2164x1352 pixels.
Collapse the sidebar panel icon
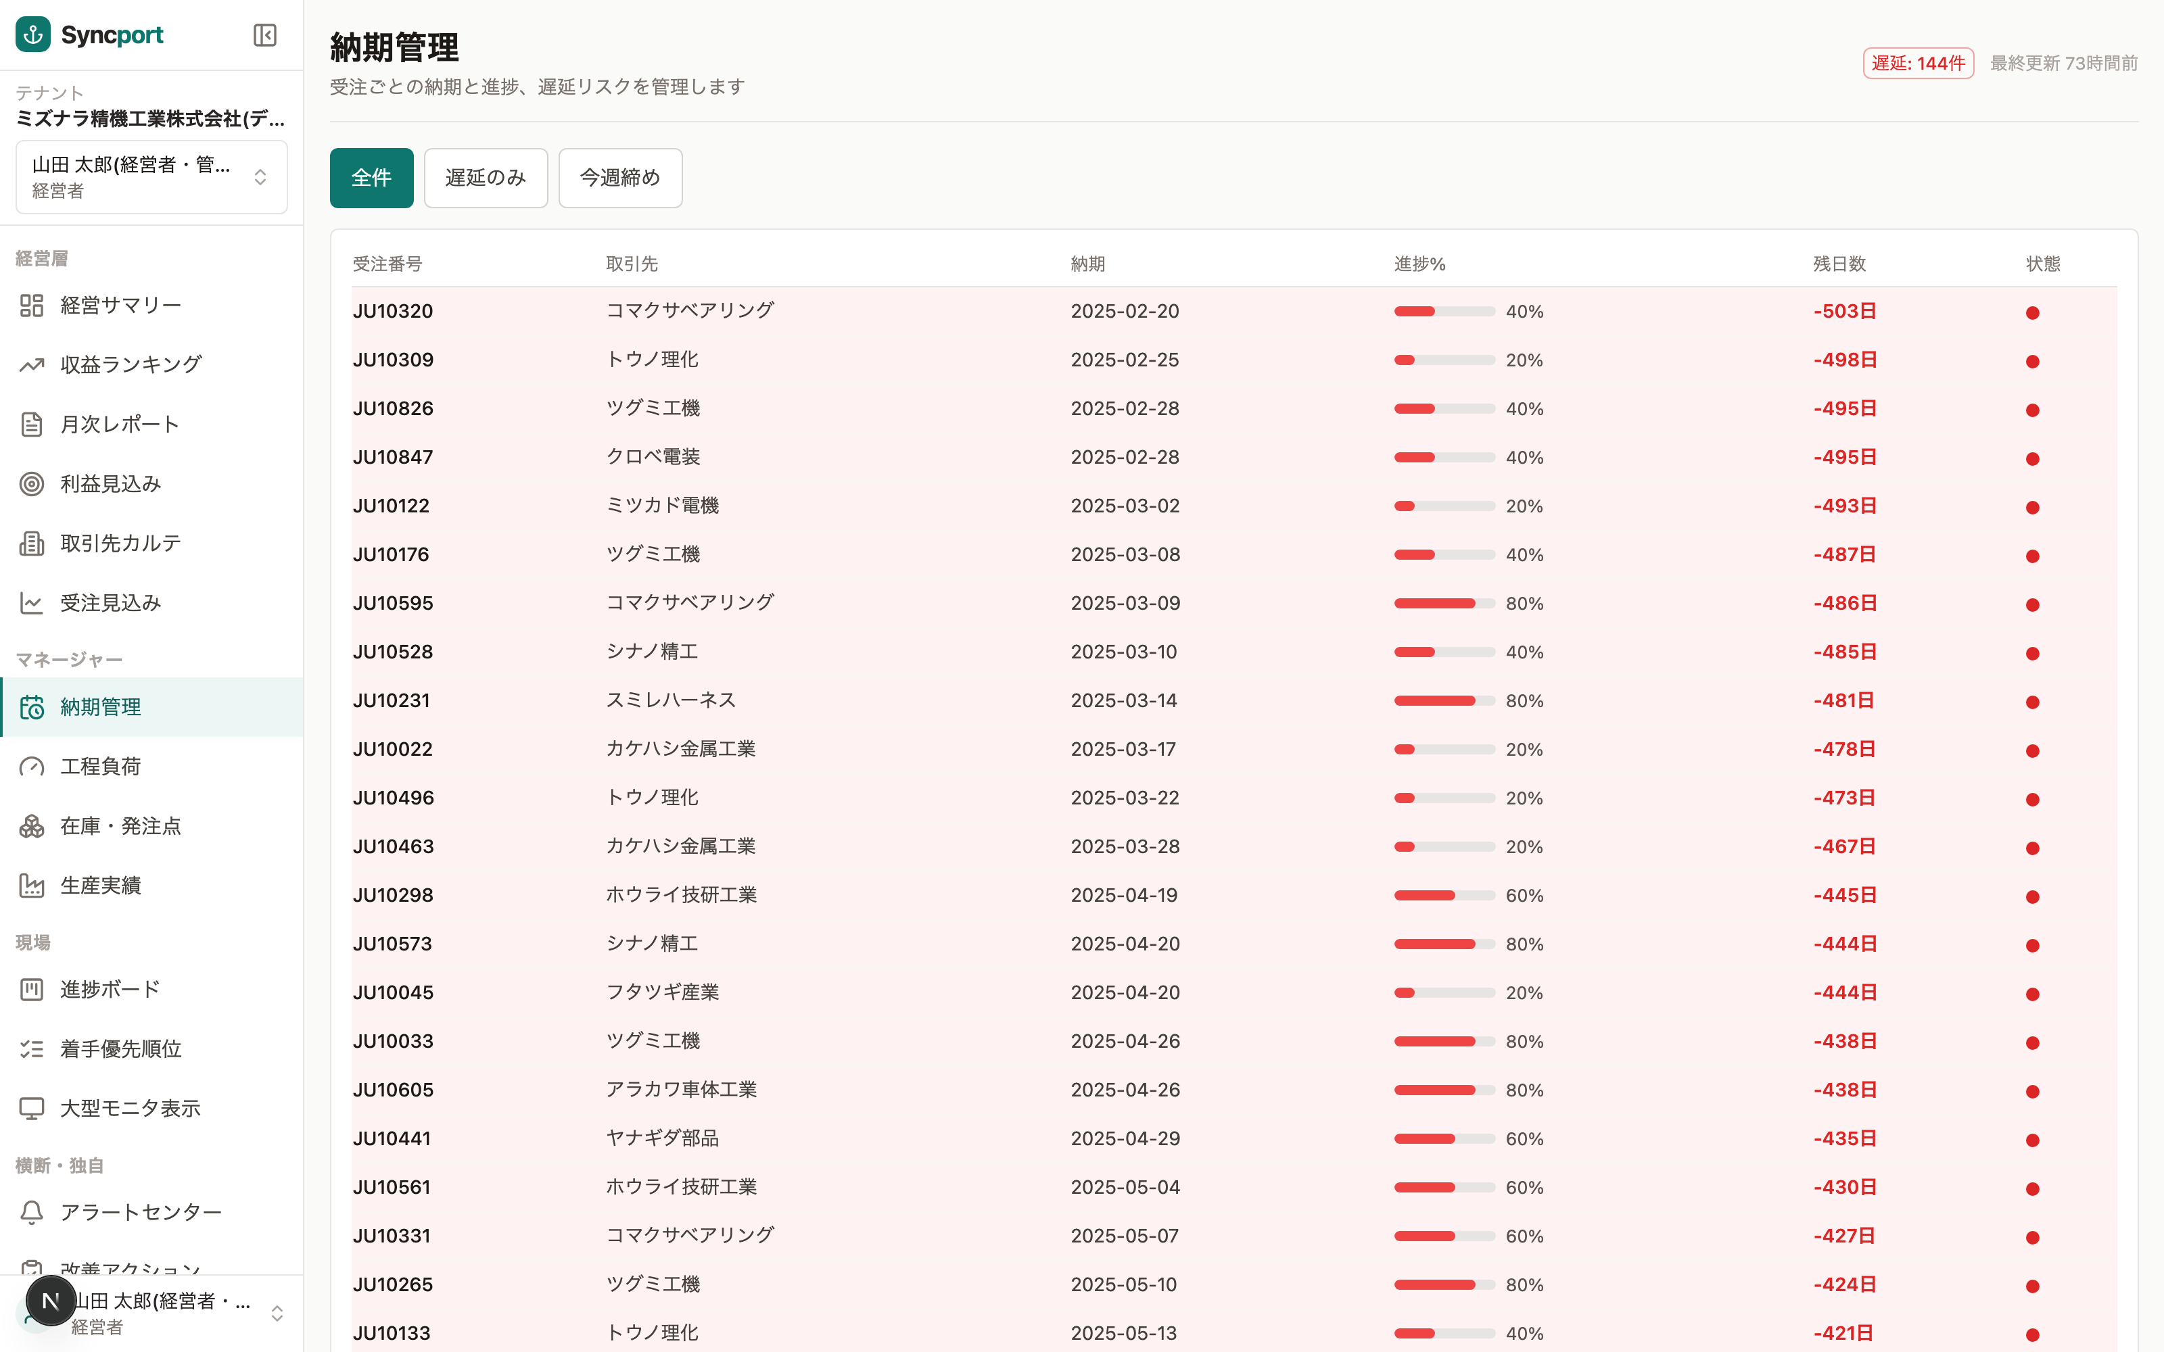[264, 35]
